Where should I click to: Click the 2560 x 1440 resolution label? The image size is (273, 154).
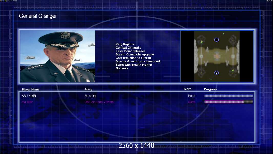[136, 146]
